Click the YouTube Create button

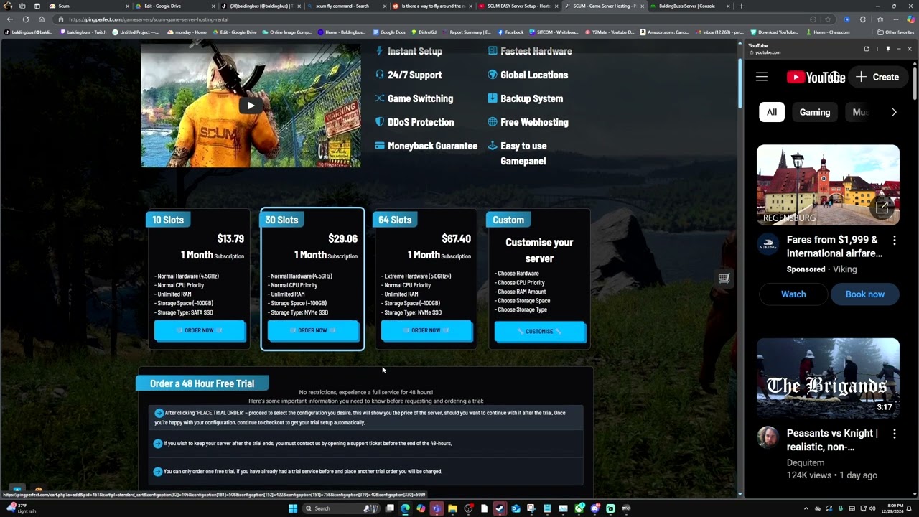877,77
